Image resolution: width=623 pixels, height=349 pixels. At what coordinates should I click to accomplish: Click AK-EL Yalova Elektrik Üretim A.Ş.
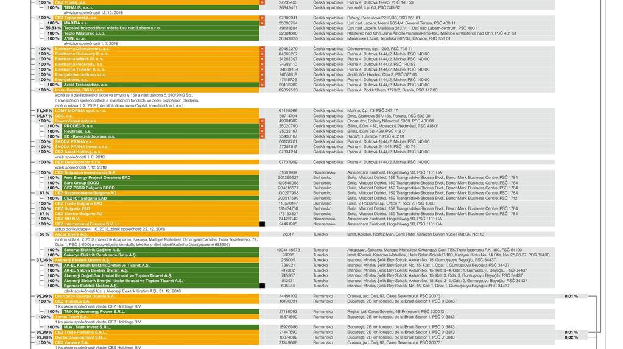point(161,270)
